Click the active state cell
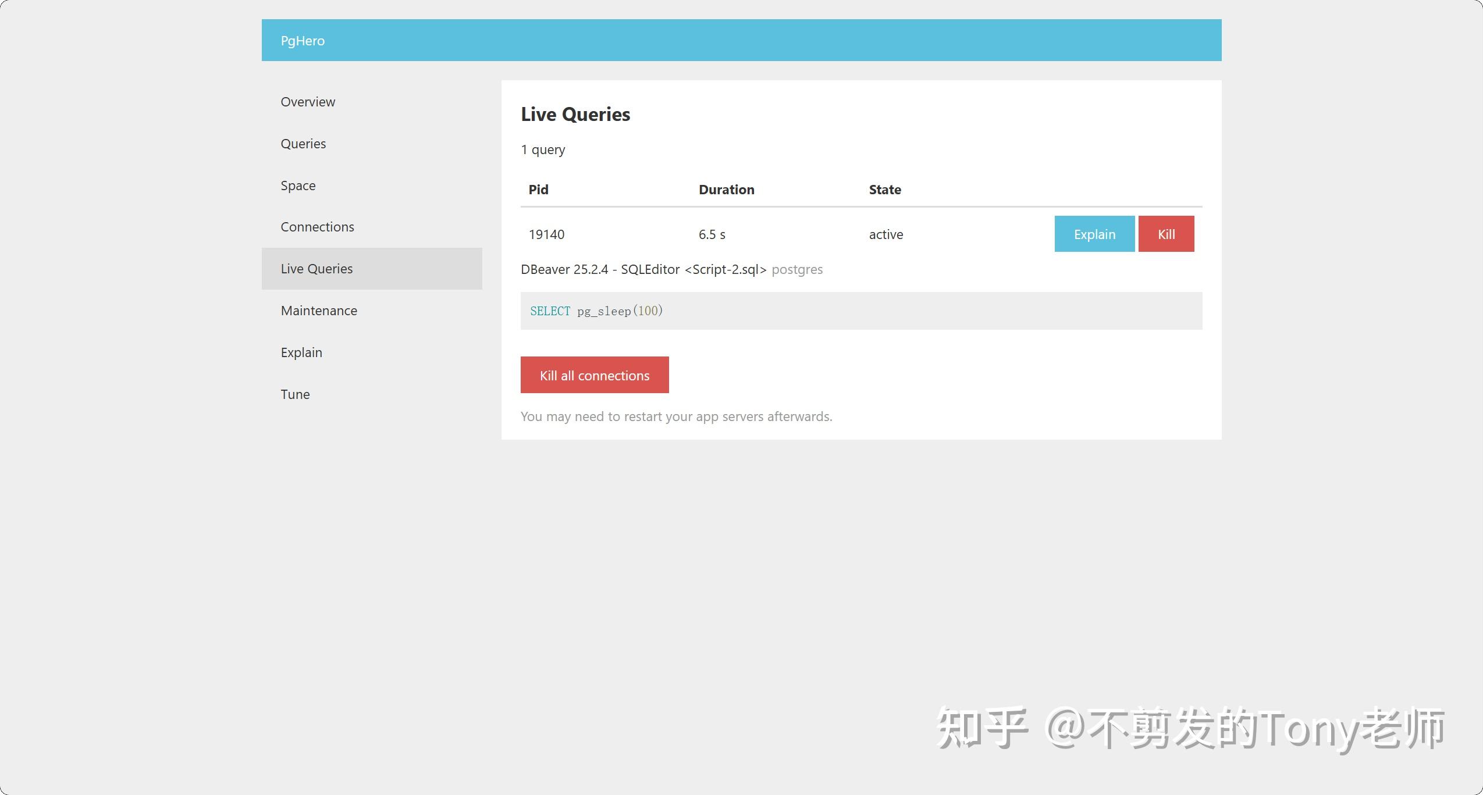Image resolution: width=1483 pixels, height=795 pixels. tap(886, 234)
